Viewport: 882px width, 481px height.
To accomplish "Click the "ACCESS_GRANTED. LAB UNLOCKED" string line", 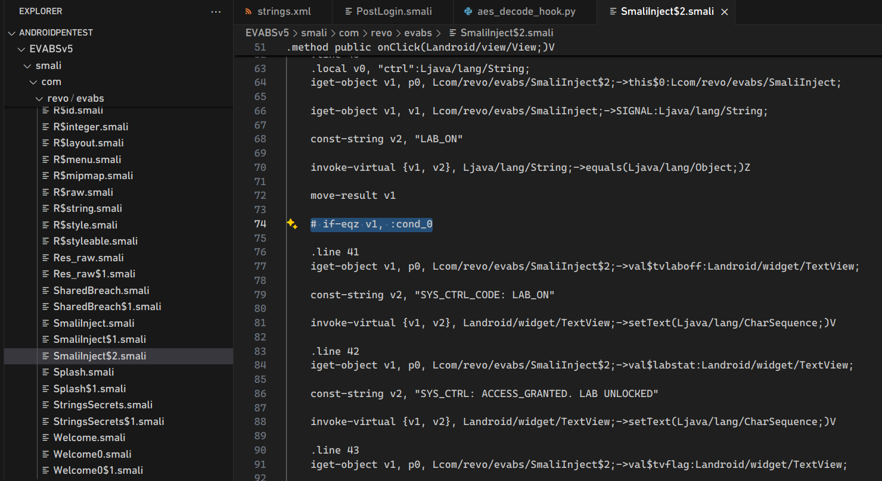I will (485, 393).
